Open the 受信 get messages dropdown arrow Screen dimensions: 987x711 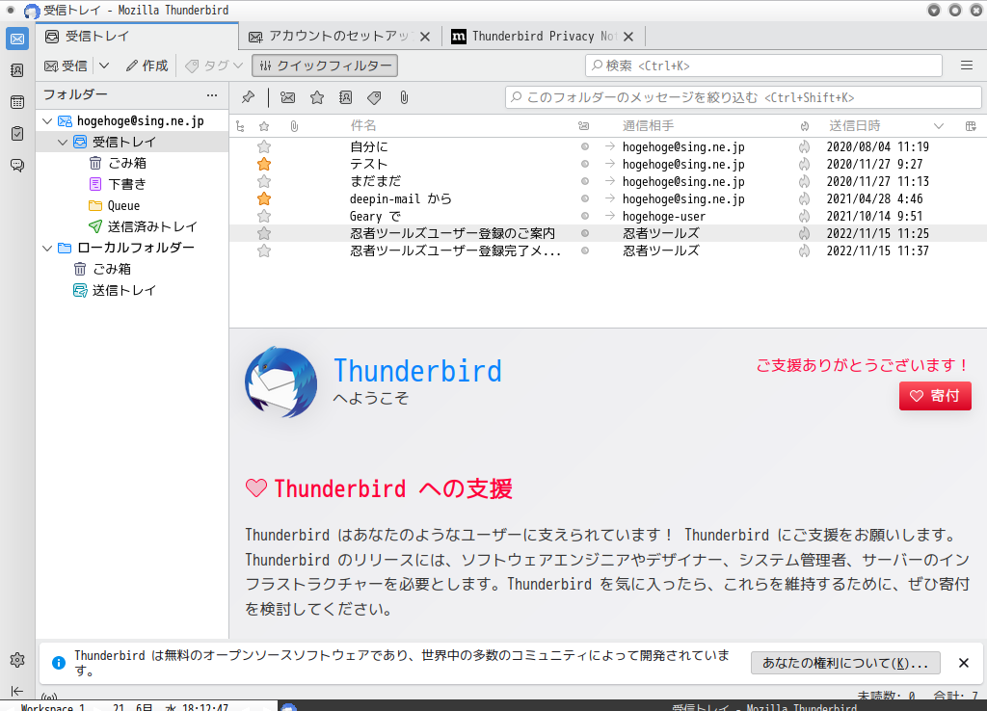[104, 66]
